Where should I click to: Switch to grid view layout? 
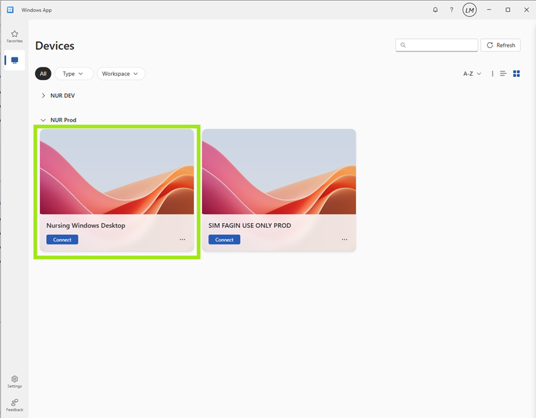pos(516,73)
